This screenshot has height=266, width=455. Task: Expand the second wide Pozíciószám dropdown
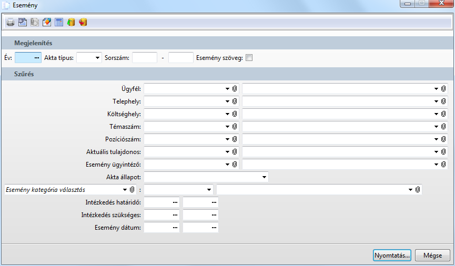click(436, 139)
